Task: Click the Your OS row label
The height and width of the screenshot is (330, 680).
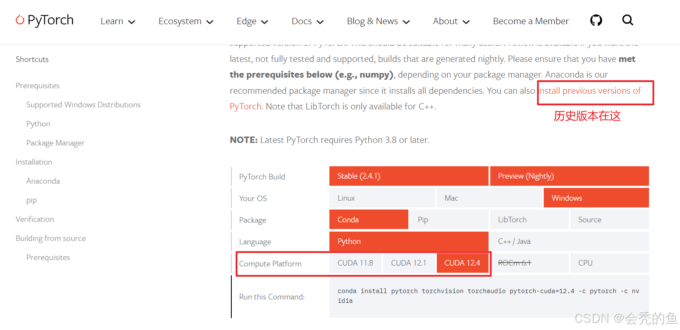Action: 253,199
